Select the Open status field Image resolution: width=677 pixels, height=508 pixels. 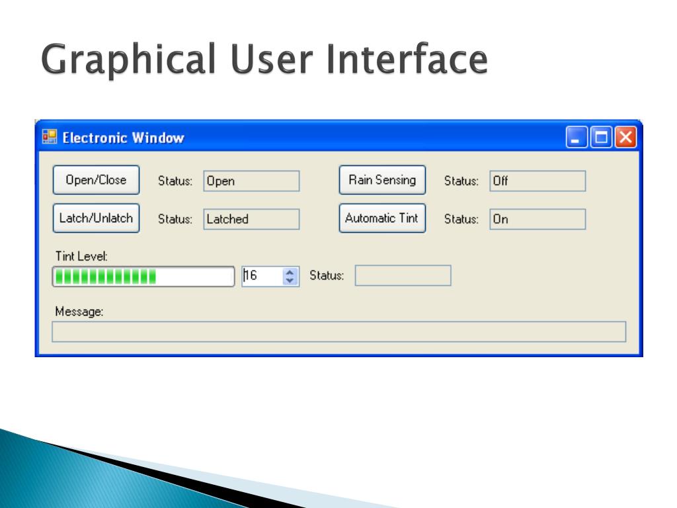[x=251, y=181]
